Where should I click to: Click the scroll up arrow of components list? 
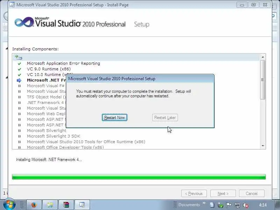(263, 57)
